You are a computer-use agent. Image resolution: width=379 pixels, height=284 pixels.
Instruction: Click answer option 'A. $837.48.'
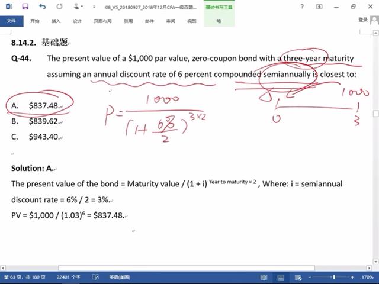(x=36, y=105)
